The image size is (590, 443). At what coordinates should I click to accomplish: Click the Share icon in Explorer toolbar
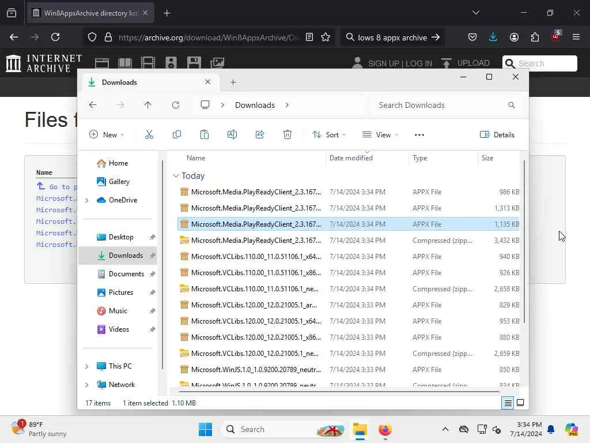[x=260, y=134]
